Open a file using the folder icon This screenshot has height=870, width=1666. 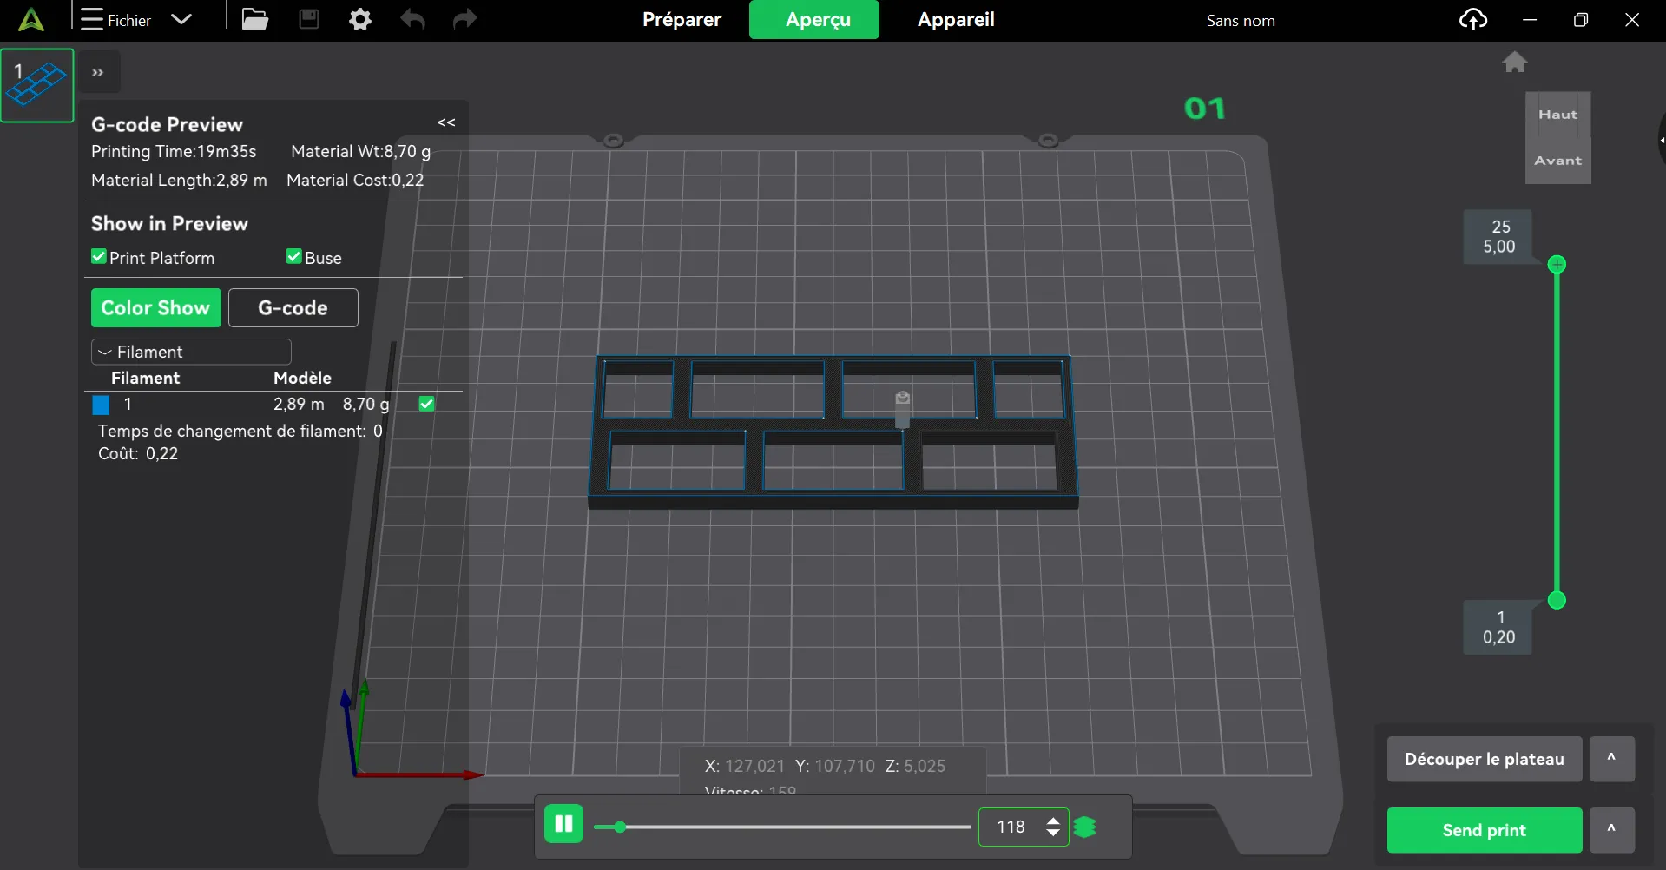point(254,19)
